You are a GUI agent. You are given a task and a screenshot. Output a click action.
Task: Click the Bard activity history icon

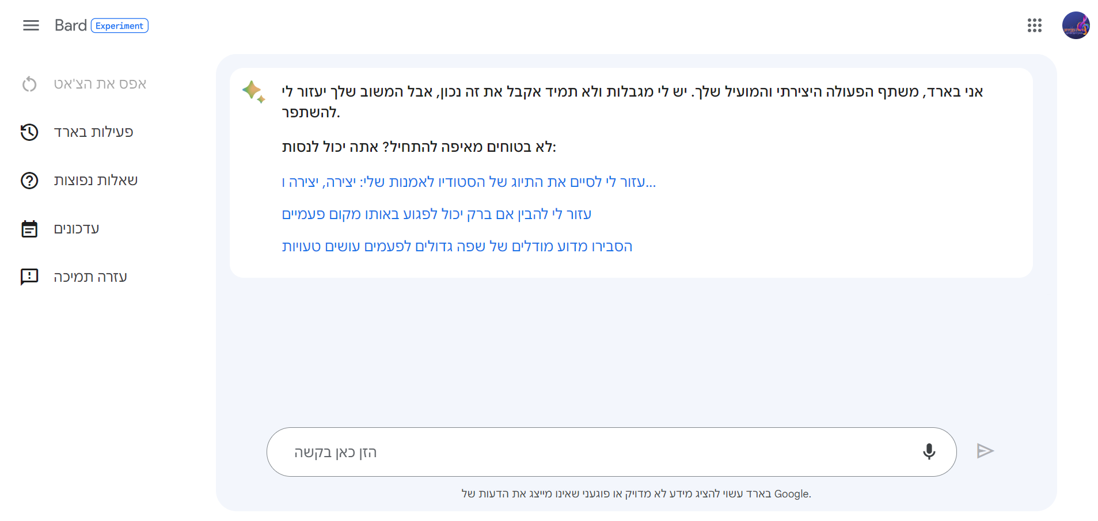click(x=29, y=132)
